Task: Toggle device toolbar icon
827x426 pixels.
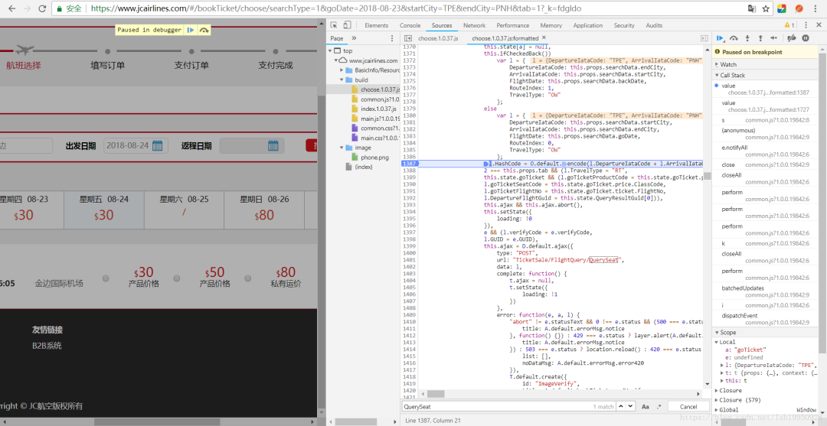Action: point(347,24)
